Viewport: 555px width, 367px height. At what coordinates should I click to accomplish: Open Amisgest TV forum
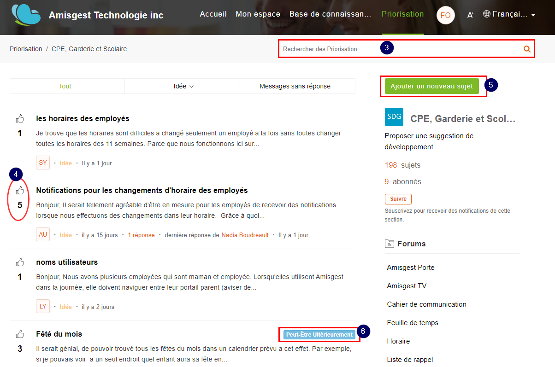pos(407,286)
